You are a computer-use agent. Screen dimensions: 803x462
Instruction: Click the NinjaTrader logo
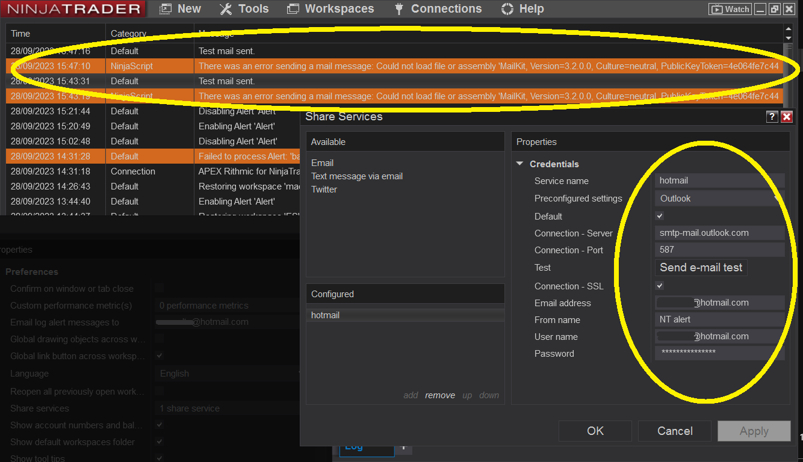click(x=73, y=9)
